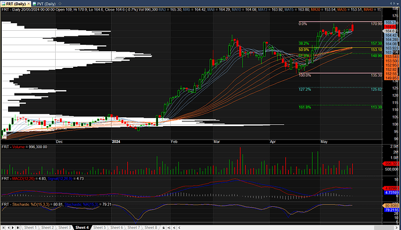Open the chart tabs list dropdown arrow

point(398,3)
